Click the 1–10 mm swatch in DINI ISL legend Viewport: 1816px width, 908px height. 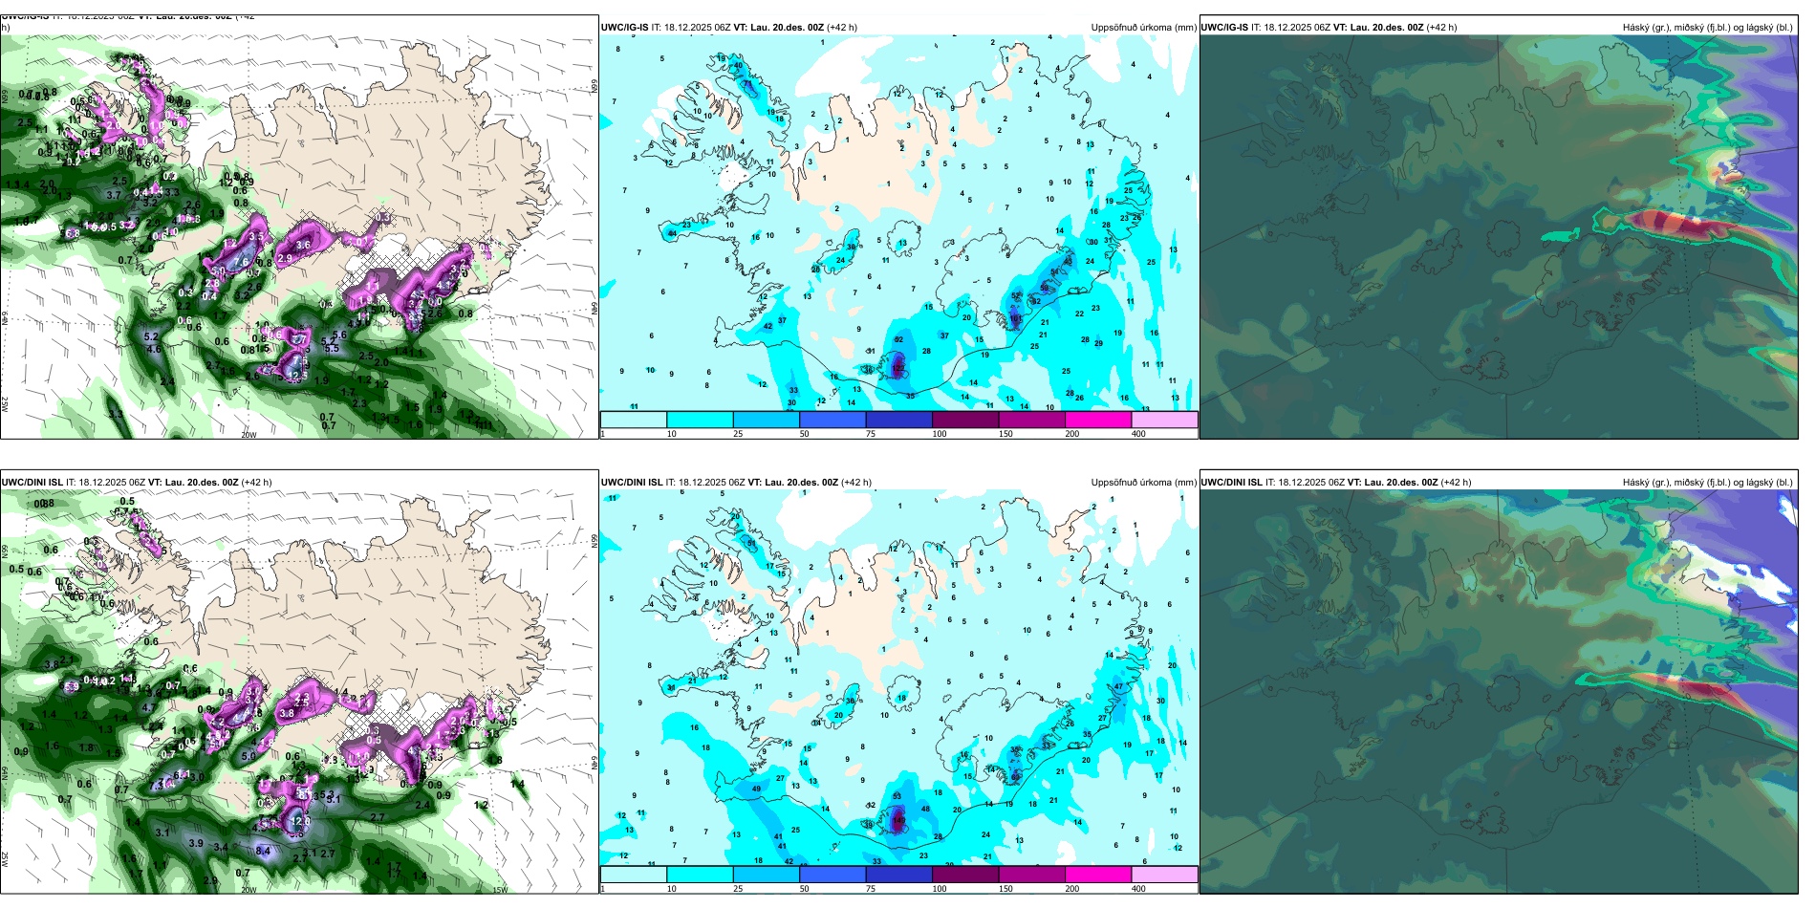coord(634,875)
